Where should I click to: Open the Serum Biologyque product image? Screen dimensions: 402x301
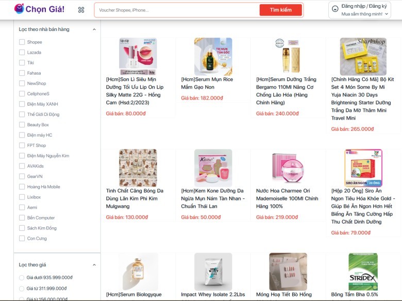tap(138, 272)
